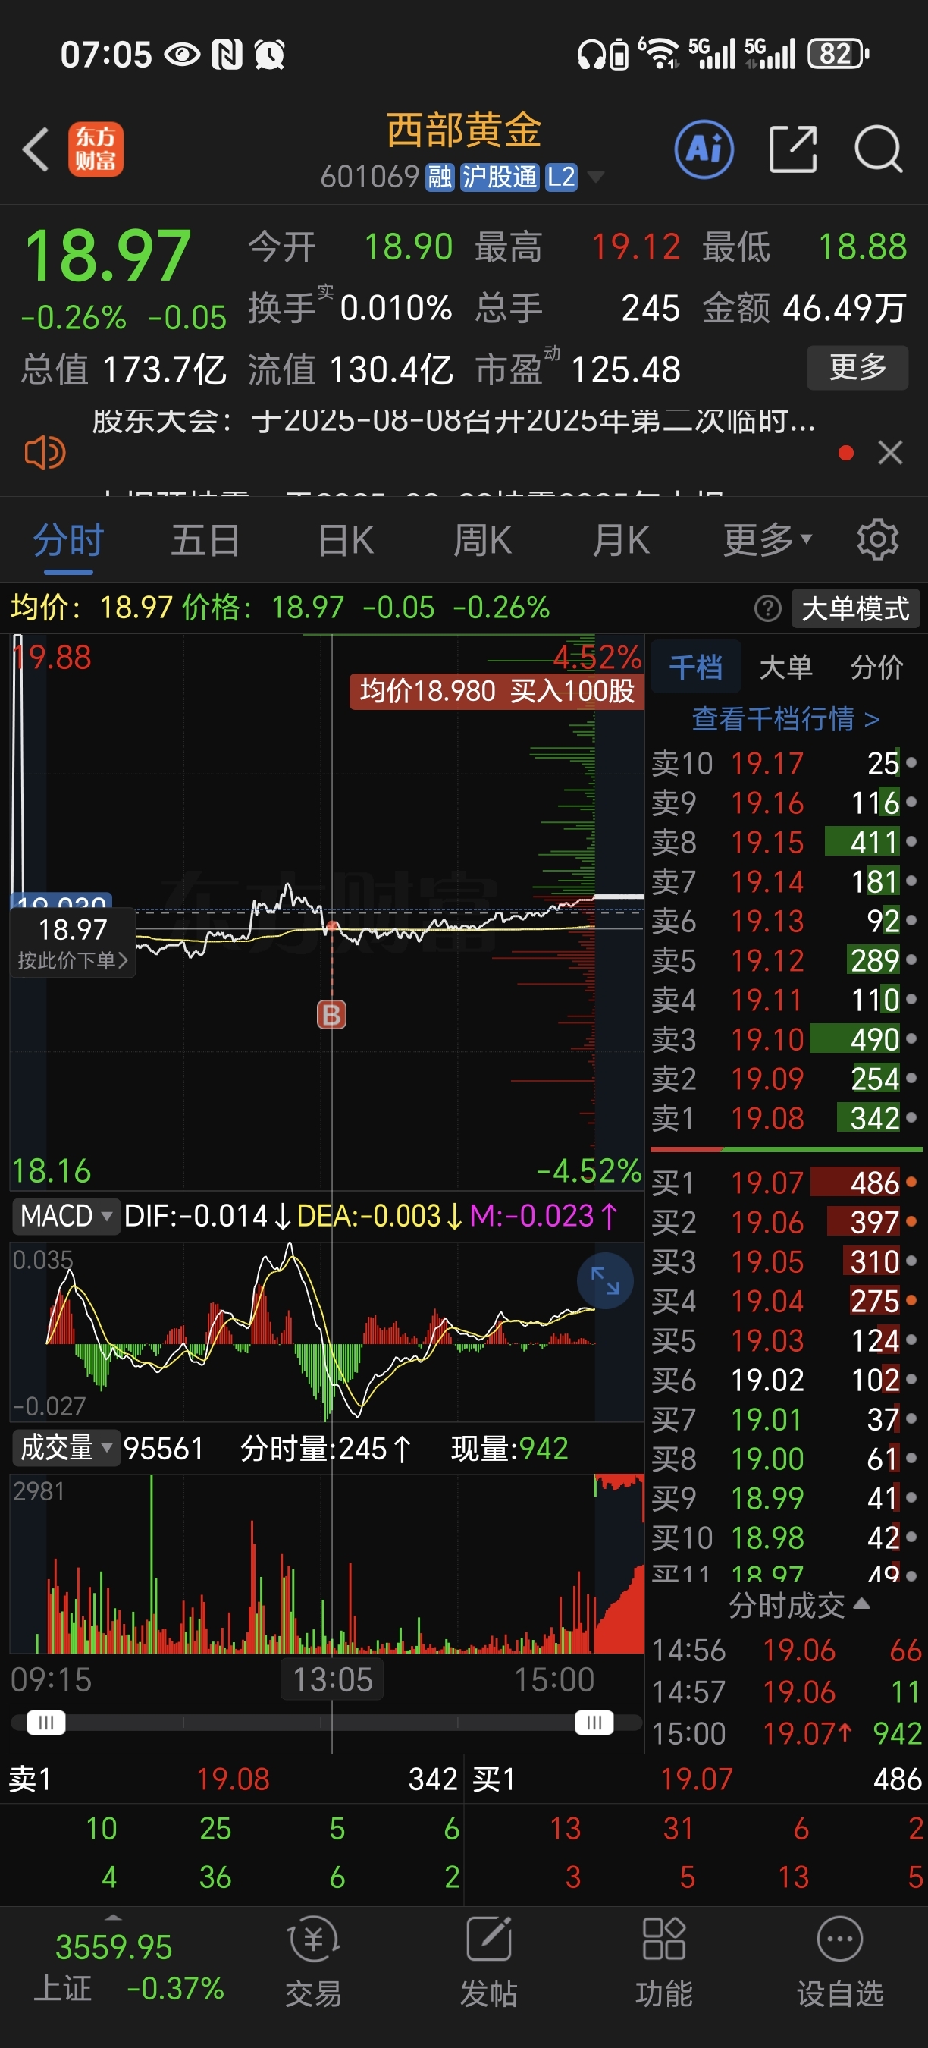Switch to 日K tab
The width and height of the screenshot is (928, 2048).
coord(345,541)
